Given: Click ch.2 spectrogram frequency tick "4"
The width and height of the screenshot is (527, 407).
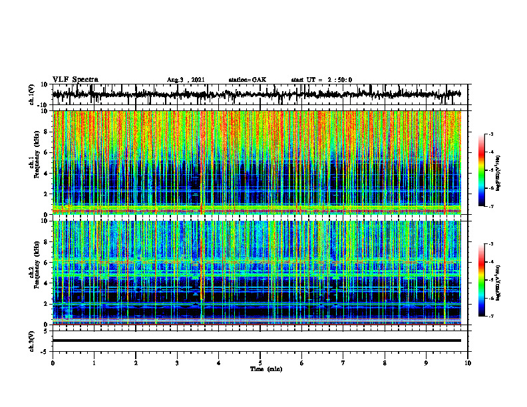Looking at the screenshot, I should coord(45,283).
